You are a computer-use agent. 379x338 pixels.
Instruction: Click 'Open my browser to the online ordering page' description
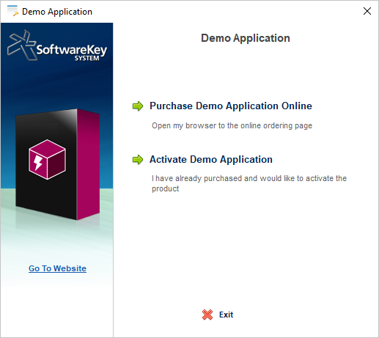click(x=232, y=125)
